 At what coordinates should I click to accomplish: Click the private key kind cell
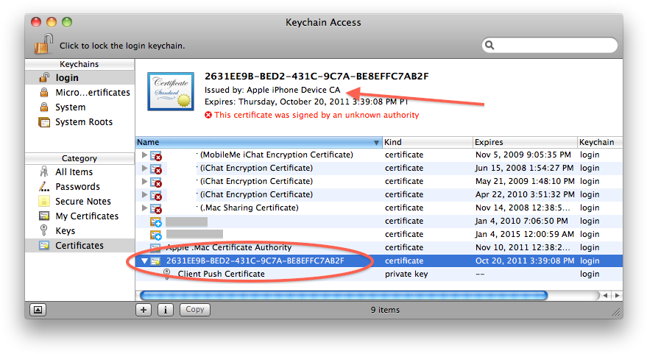click(x=406, y=274)
